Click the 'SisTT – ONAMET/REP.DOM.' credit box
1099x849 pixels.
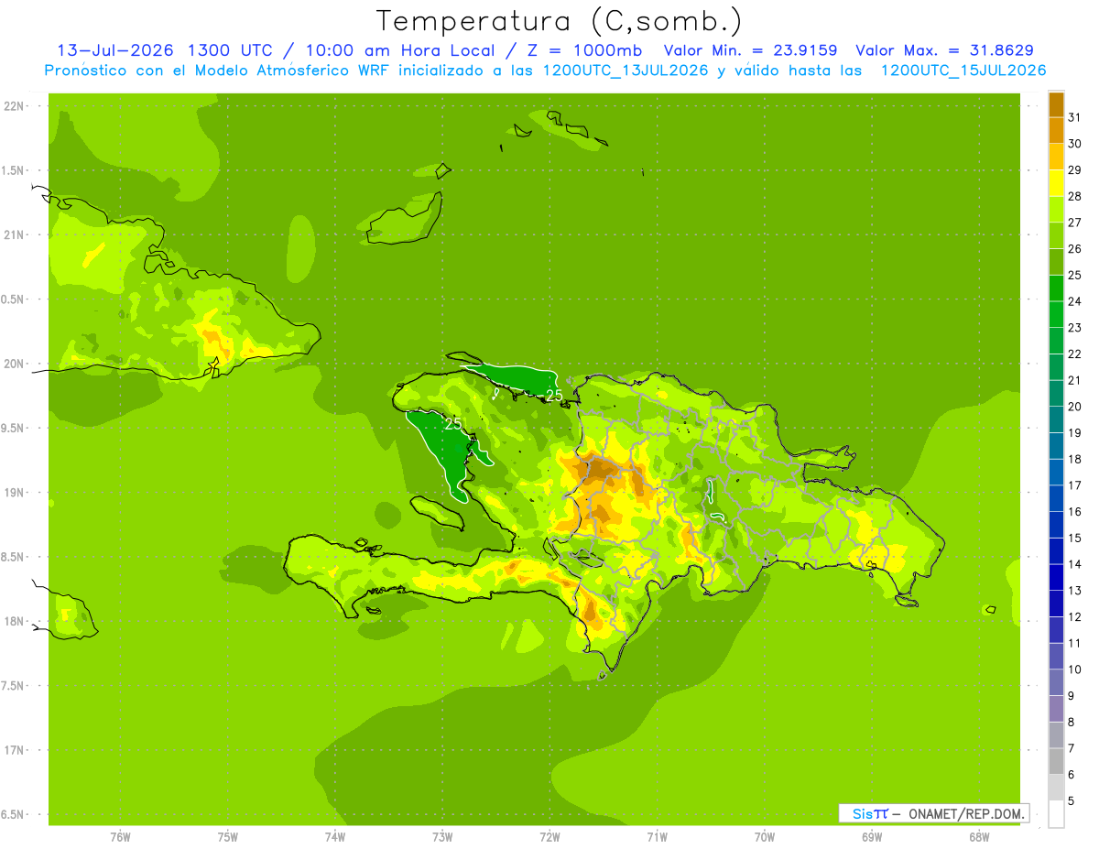coord(934,813)
